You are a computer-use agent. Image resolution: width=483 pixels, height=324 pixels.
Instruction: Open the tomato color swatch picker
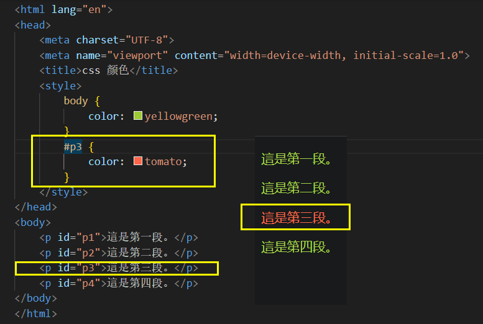tap(138, 161)
